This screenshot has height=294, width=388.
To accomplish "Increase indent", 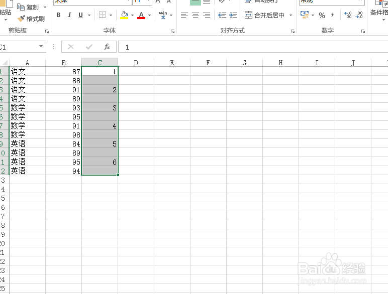I will pos(233,15).
